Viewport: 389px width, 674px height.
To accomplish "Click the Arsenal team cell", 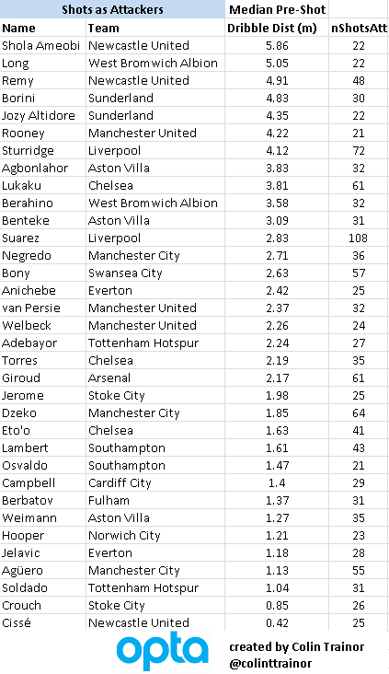I will [155, 378].
